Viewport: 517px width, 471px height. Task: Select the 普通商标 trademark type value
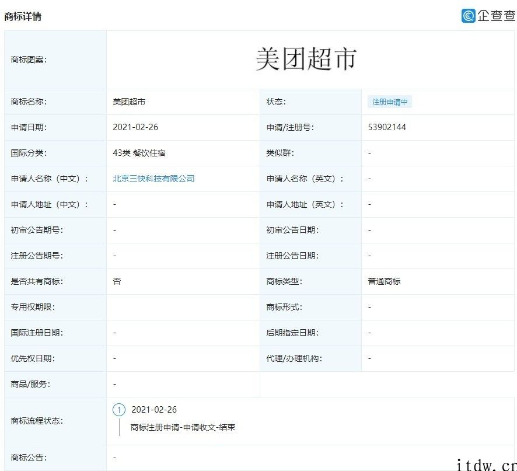(384, 281)
